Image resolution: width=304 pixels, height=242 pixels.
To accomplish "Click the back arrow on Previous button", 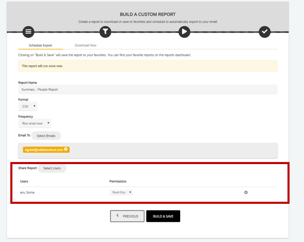I will [118, 216].
